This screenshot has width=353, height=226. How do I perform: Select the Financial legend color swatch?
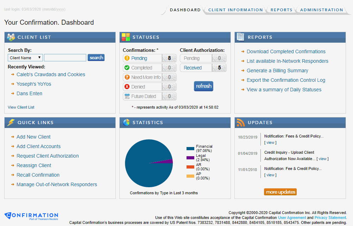coord(190,148)
